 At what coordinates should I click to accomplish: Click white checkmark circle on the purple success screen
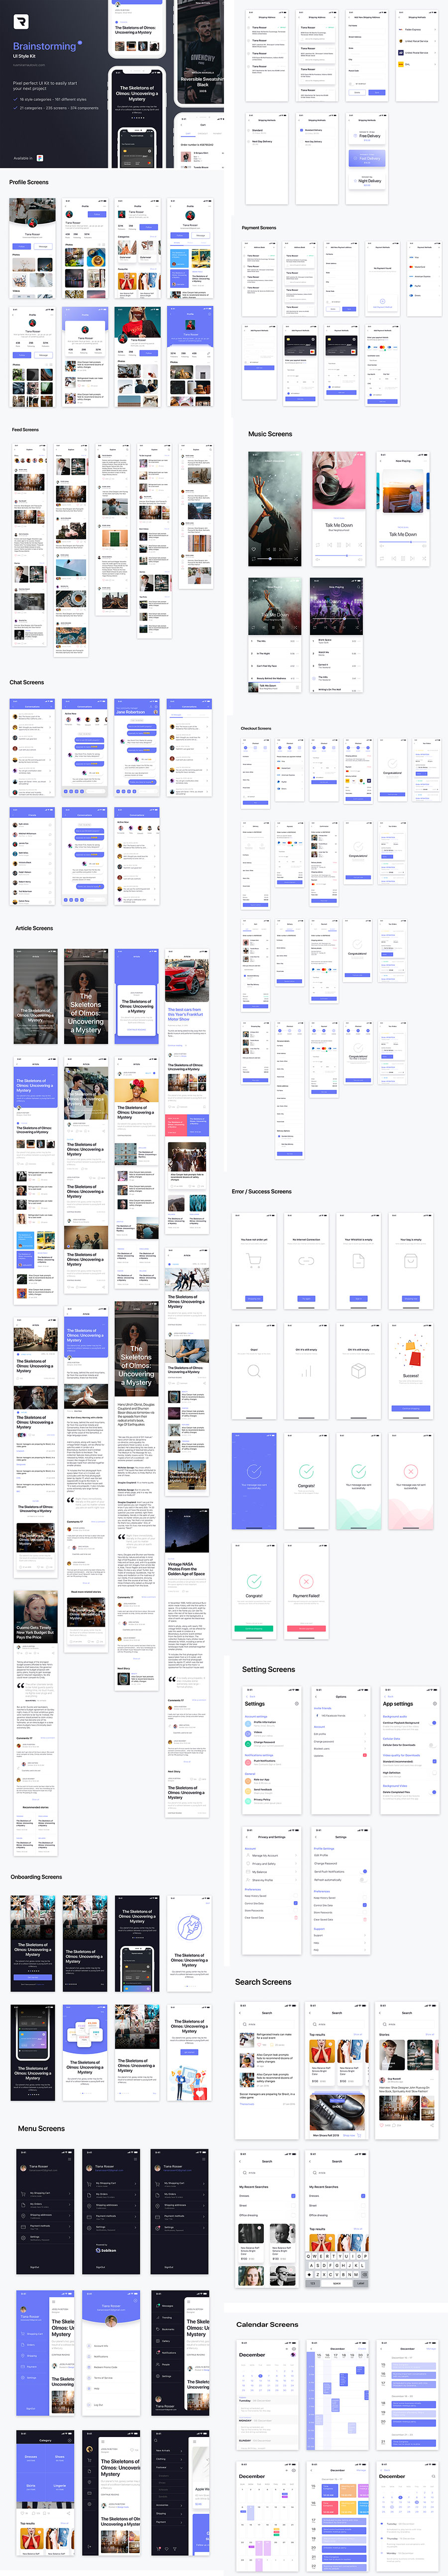(254, 1471)
